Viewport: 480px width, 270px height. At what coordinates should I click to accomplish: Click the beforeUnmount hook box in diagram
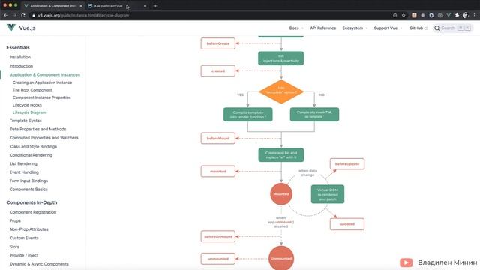pyautogui.click(x=218, y=237)
